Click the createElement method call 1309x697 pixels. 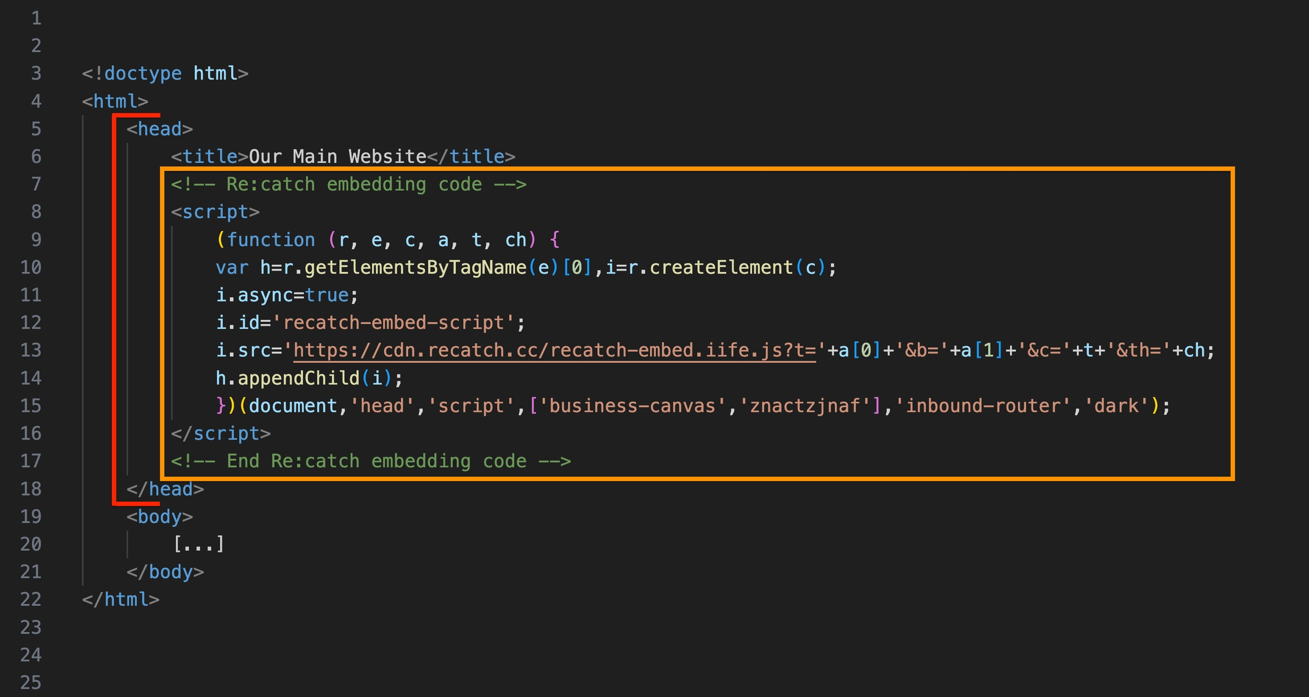pos(720,267)
